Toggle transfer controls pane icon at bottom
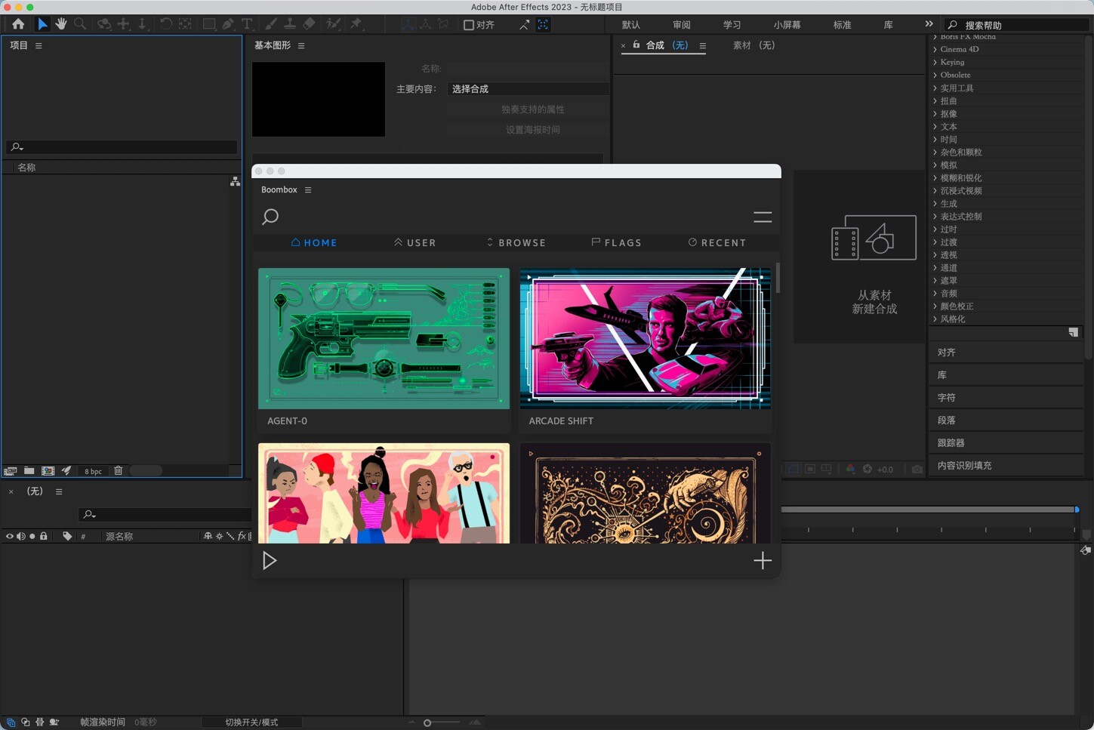1094x730 pixels. [25, 722]
